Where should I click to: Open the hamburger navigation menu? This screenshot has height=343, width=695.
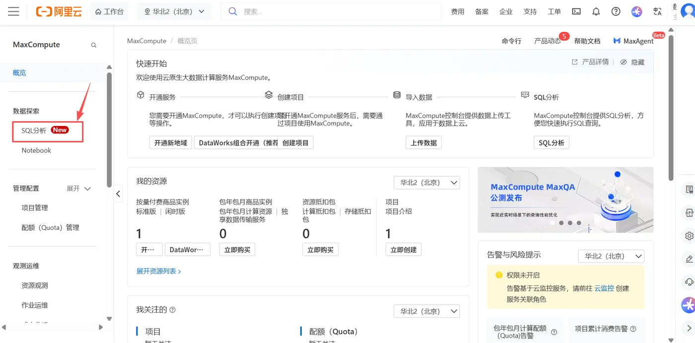(x=13, y=11)
